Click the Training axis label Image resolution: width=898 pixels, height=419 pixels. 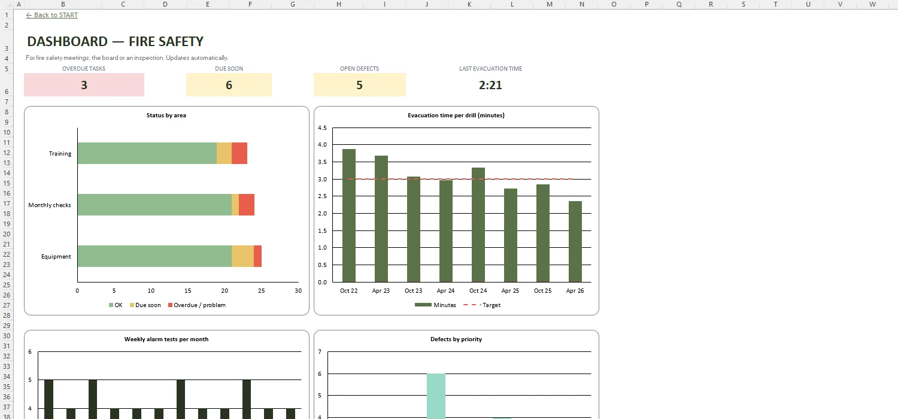(60, 154)
